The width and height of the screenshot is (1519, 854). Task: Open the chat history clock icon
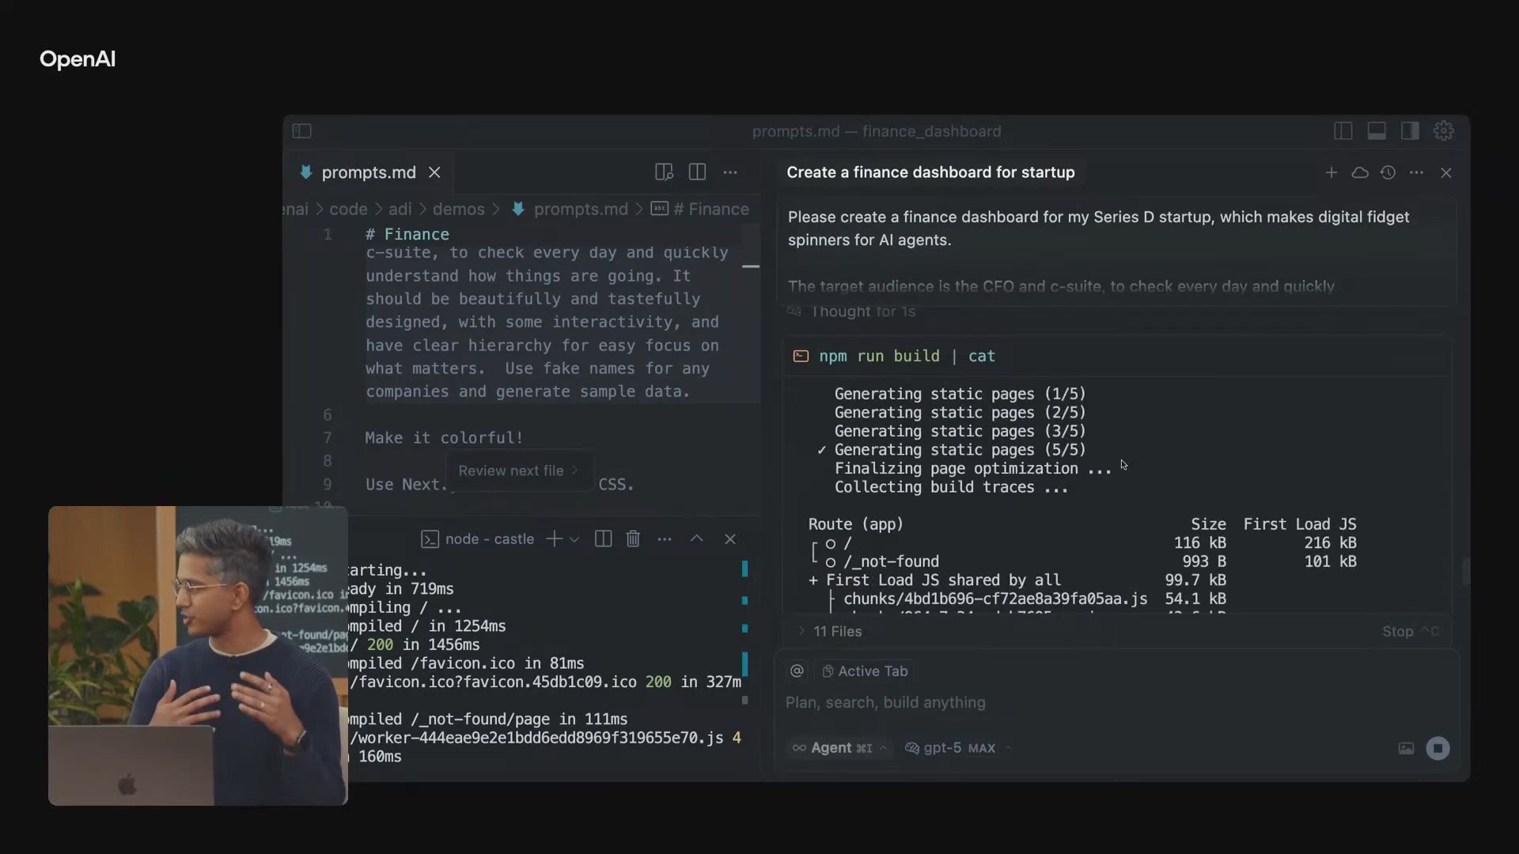pyautogui.click(x=1388, y=172)
